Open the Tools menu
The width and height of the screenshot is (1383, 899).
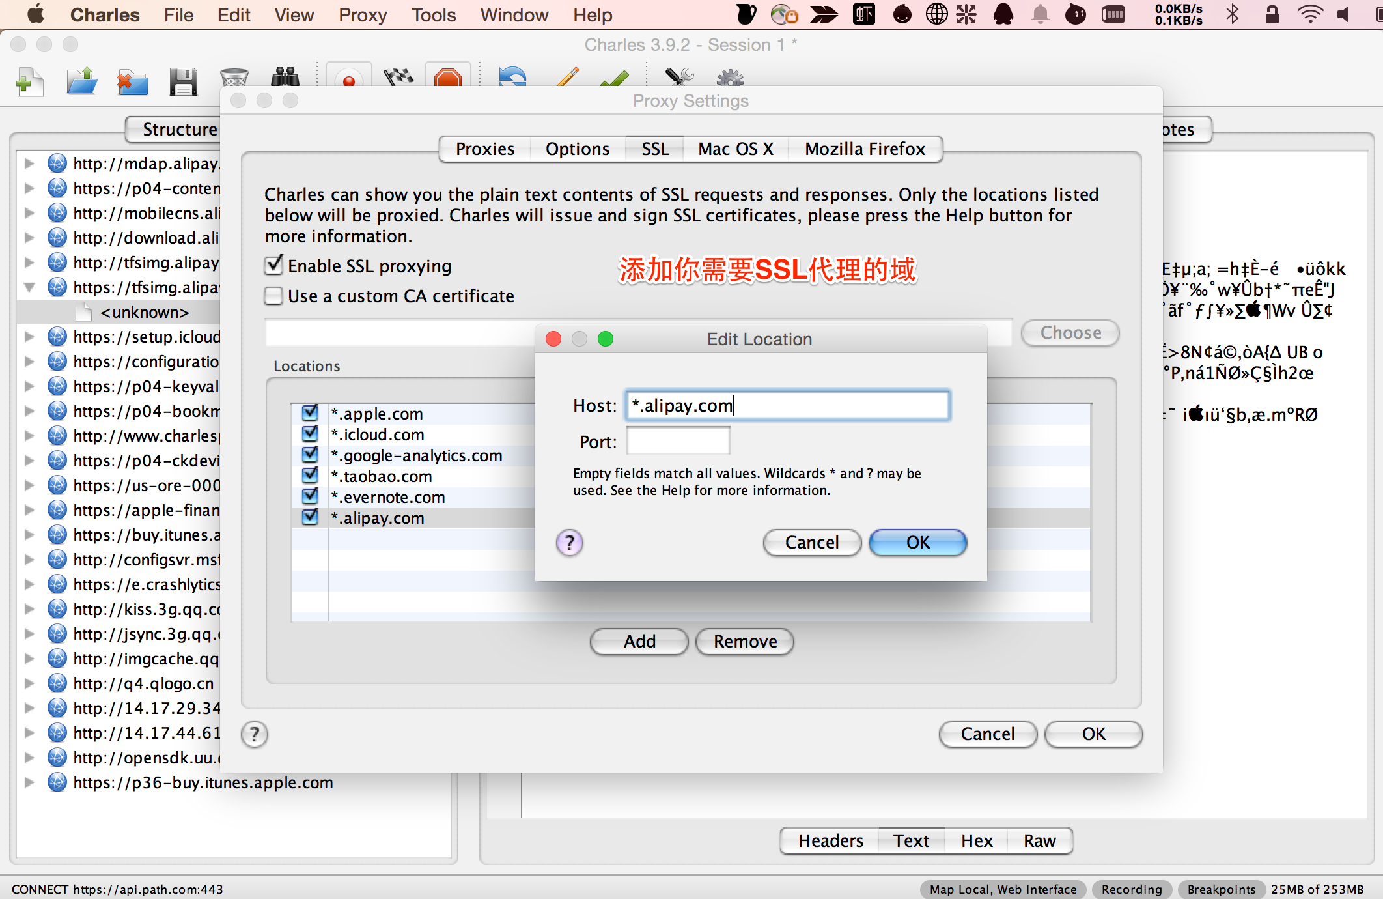pos(434,14)
